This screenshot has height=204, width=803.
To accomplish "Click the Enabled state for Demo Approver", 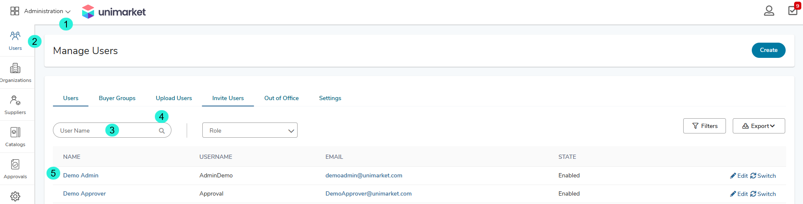I will pyautogui.click(x=569, y=193).
